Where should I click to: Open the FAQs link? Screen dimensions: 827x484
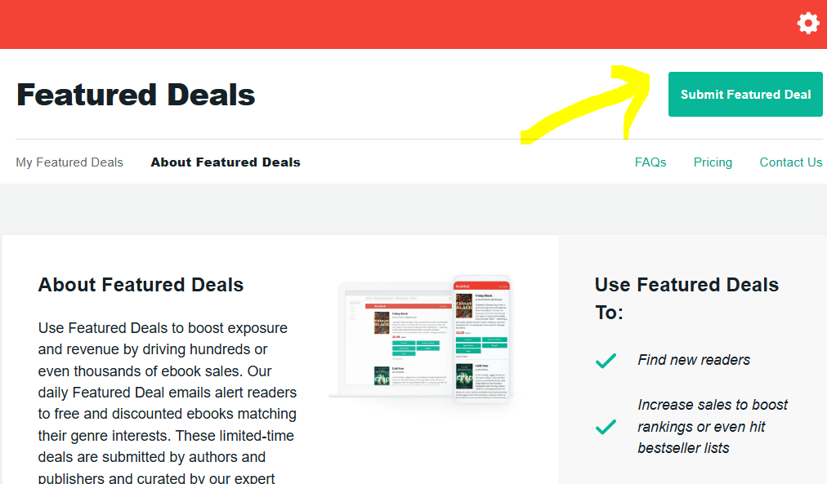650,162
